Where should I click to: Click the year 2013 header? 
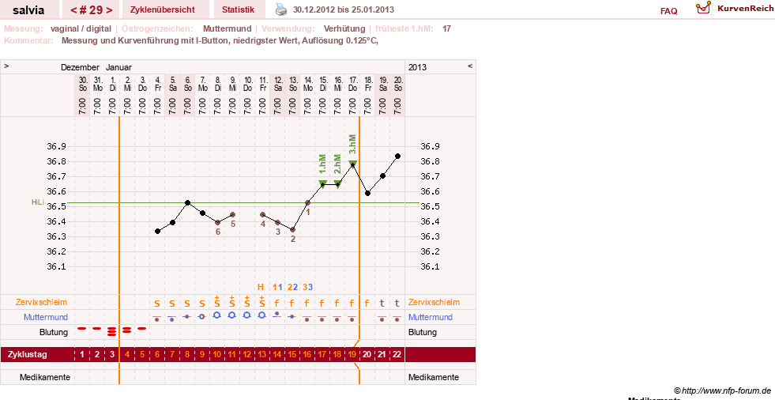[x=417, y=67]
